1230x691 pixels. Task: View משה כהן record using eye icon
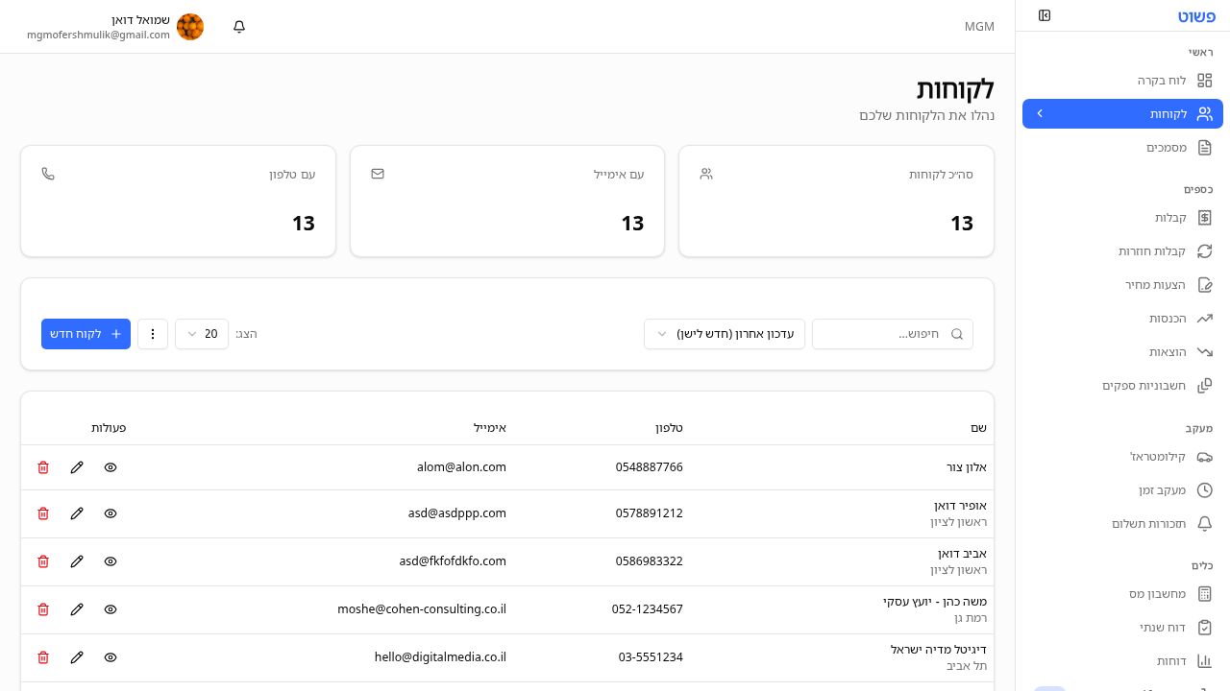tap(110, 608)
